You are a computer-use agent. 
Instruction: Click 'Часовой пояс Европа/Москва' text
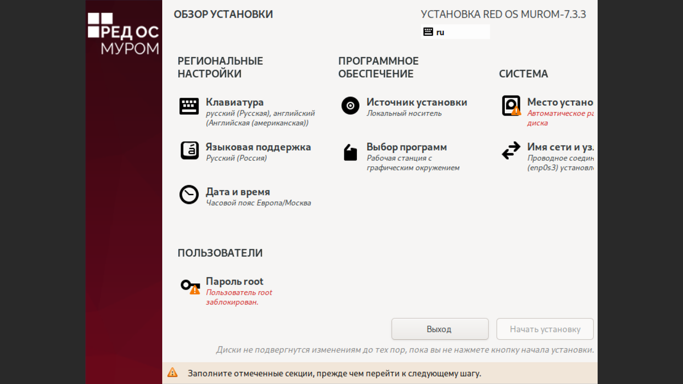click(258, 203)
